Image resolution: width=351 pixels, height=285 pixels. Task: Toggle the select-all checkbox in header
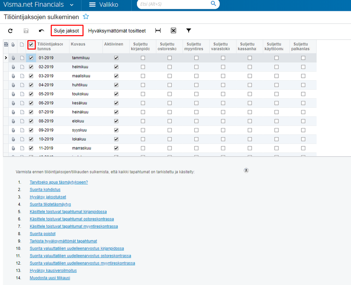tap(31, 44)
